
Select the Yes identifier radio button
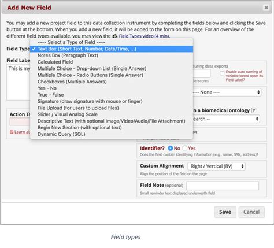click(x=184, y=148)
